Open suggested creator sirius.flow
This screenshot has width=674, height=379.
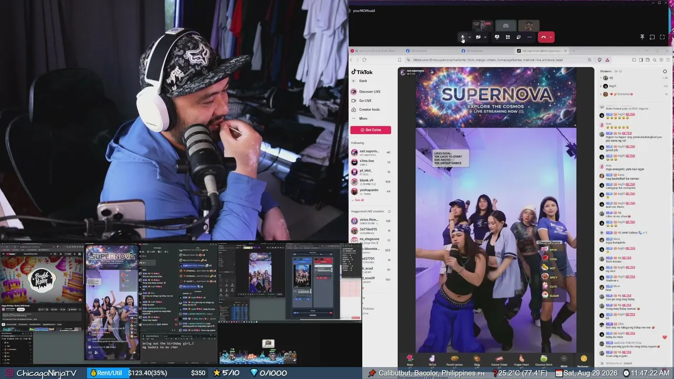coord(371,221)
